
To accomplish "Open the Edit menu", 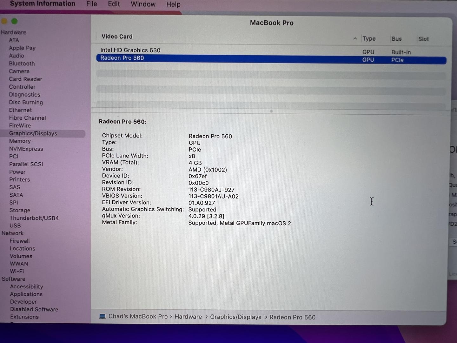I will click(x=114, y=4).
